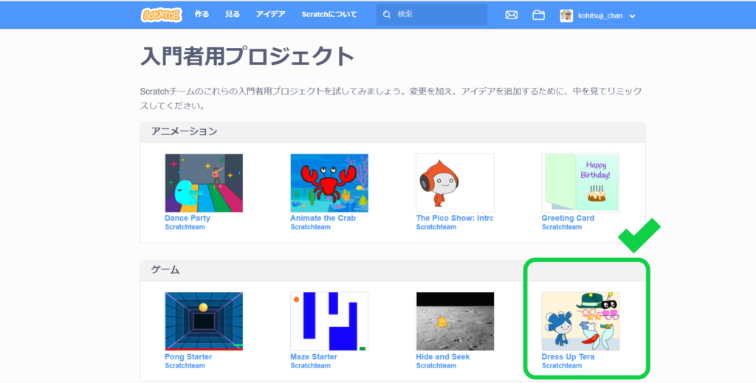Click the search magnifier icon

click(x=387, y=15)
